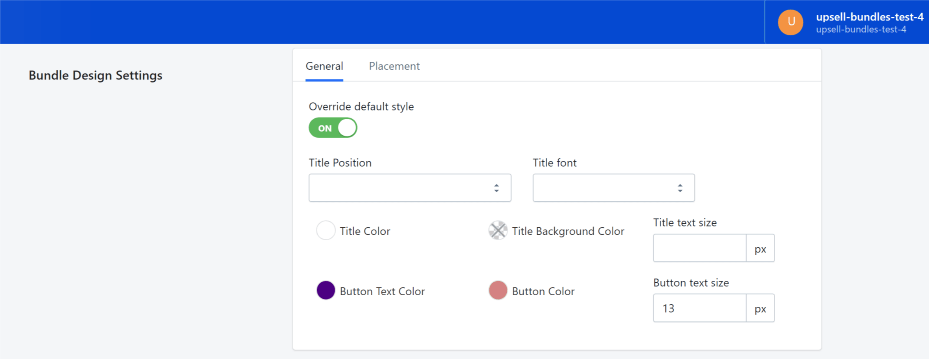Screen dimensions: 929x359
Task: Click the pink Button Color swatch
Action: coord(498,291)
